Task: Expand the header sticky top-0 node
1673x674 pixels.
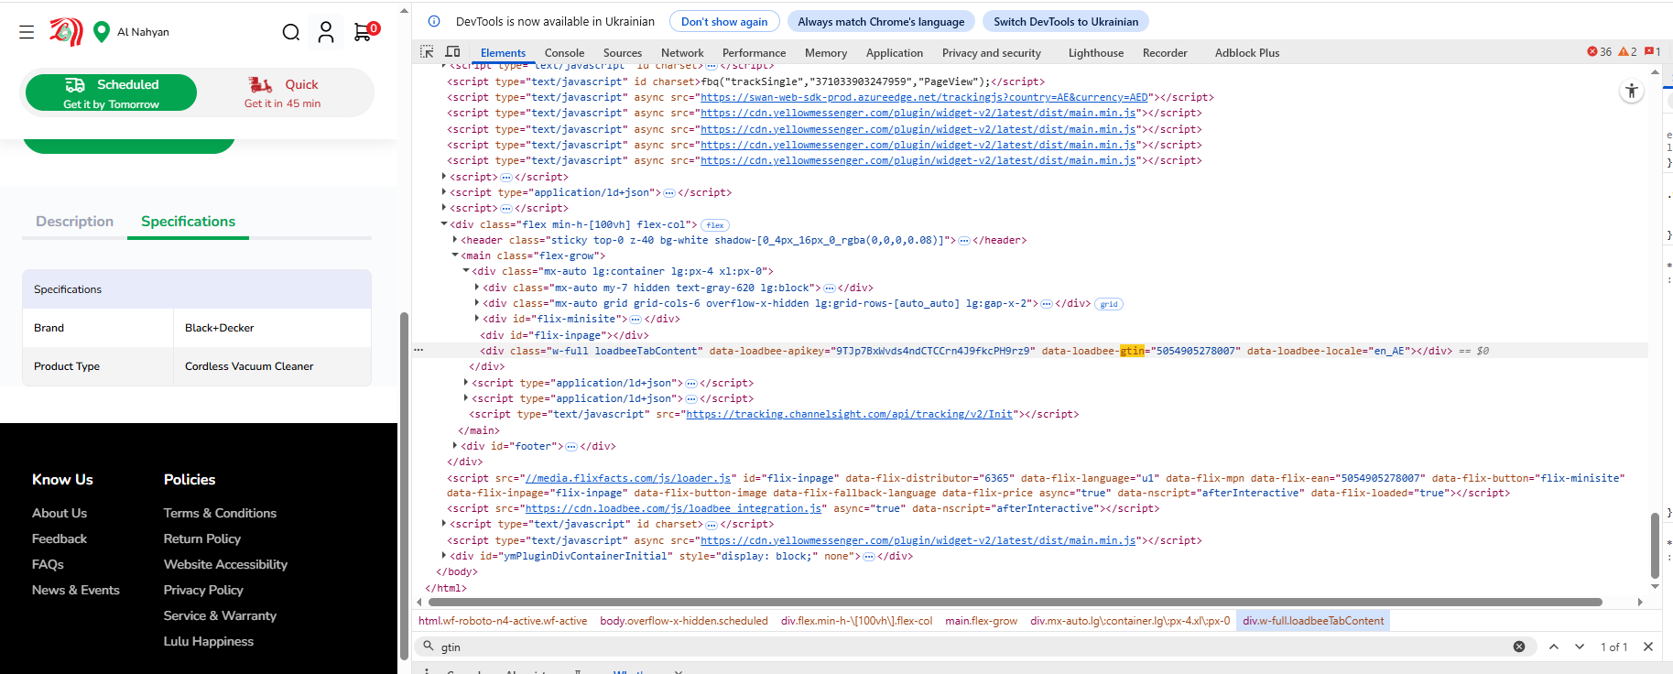Action: click(455, 240)
